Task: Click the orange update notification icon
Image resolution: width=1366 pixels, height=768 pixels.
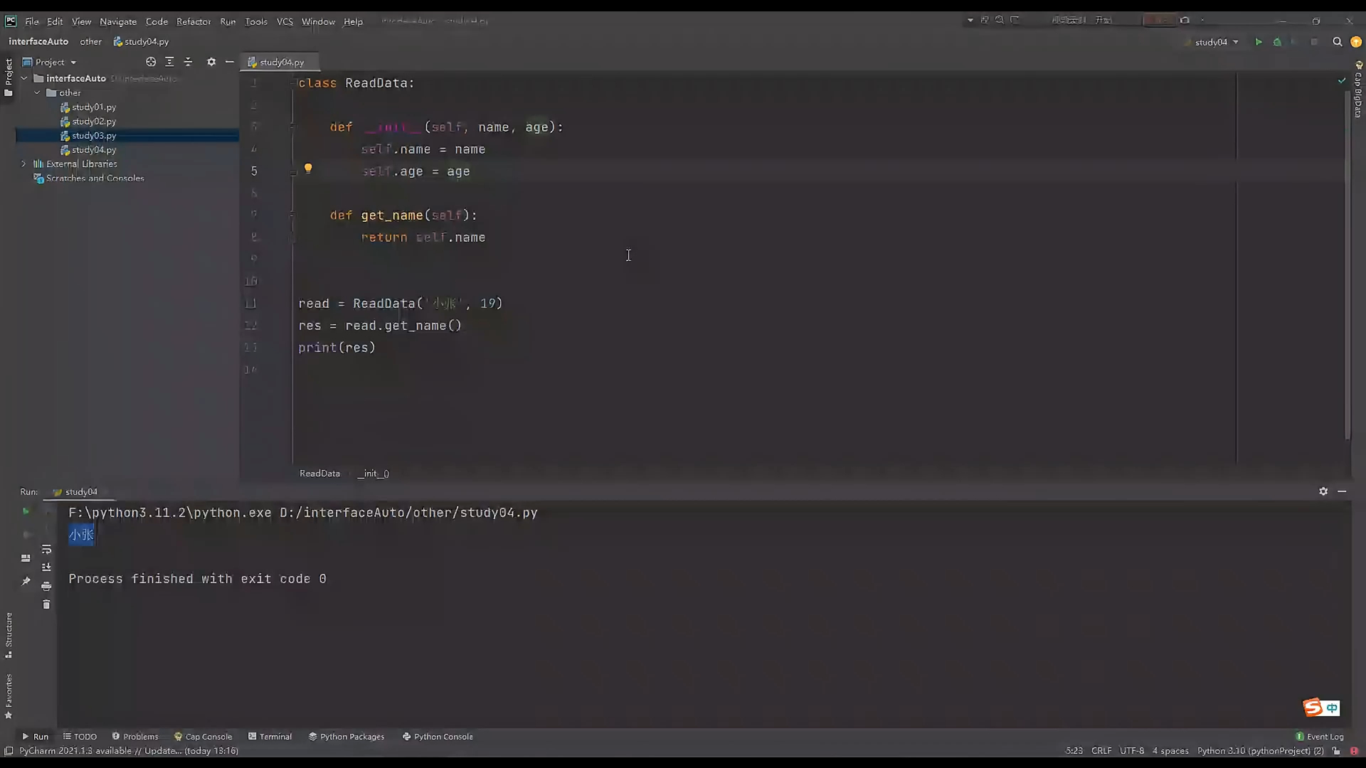Action: click(1356, 42)
